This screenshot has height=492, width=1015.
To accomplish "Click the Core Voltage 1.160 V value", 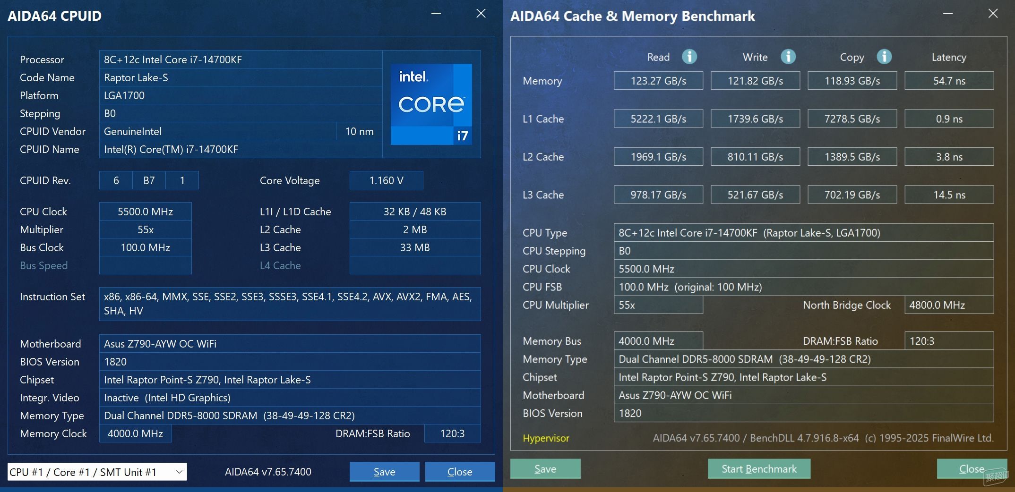I will click(386, 180).
